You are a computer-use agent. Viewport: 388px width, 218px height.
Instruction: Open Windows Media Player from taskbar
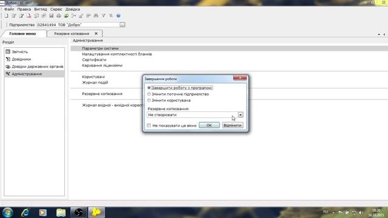click(43, 213)
